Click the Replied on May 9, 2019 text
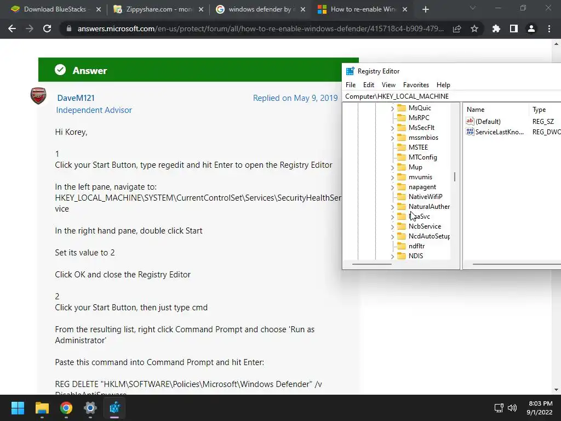 295,98
